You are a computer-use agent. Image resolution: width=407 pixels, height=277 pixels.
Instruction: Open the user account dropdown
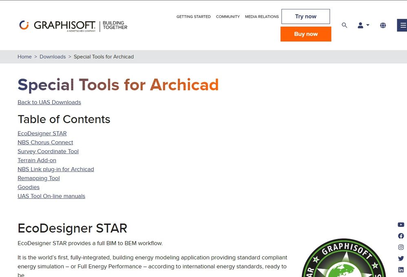click(x=363, y=25)
